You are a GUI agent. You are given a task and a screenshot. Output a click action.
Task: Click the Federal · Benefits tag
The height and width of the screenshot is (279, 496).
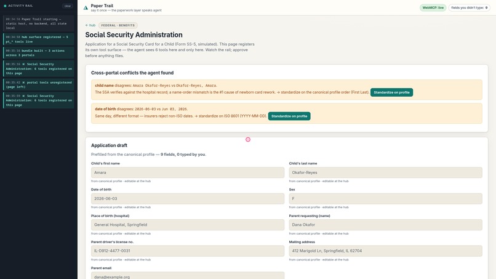pos(118,25)
